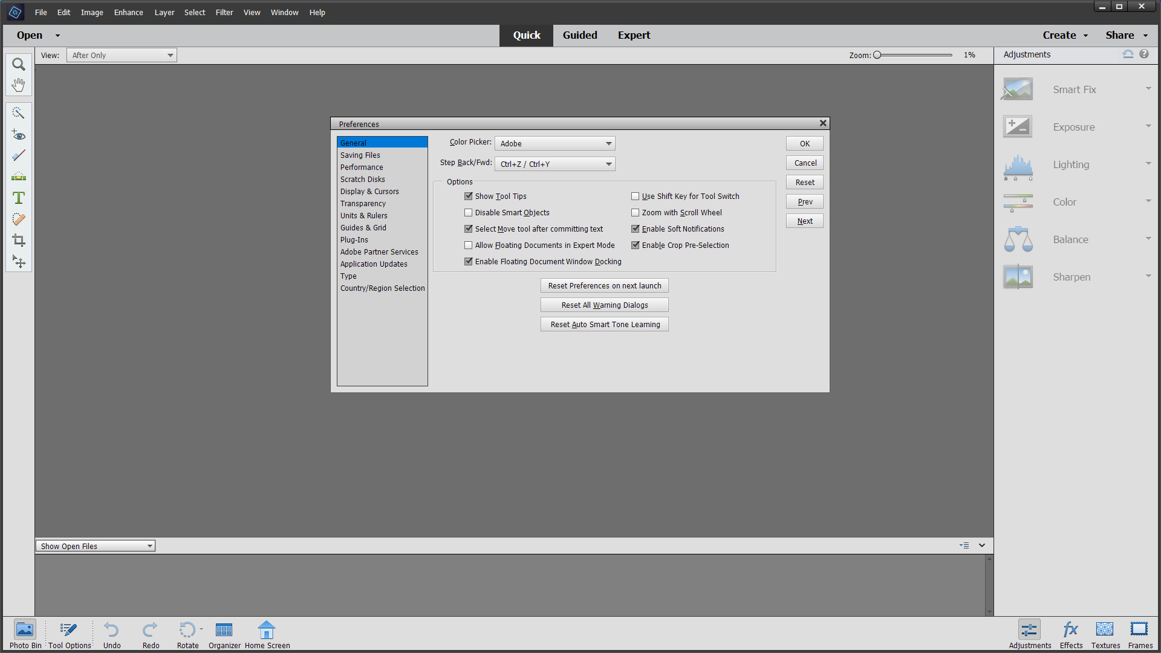Open the Textures panel

(1105, 632)
